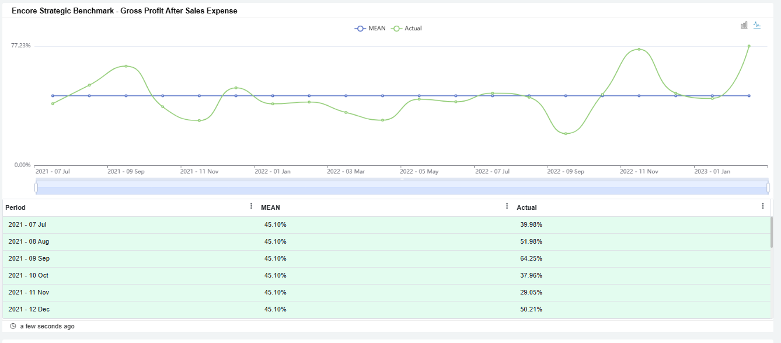This screenshot has width=781, height=343.
Task: Toggle MEAN series in chart legend
Action: click(370, 28)
